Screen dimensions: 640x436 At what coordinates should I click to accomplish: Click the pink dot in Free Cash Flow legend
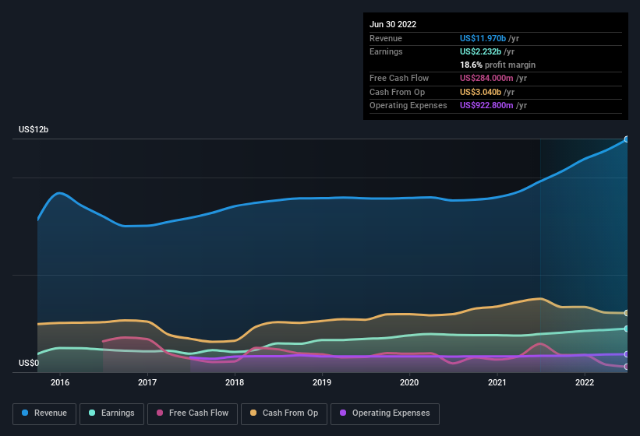160,413
